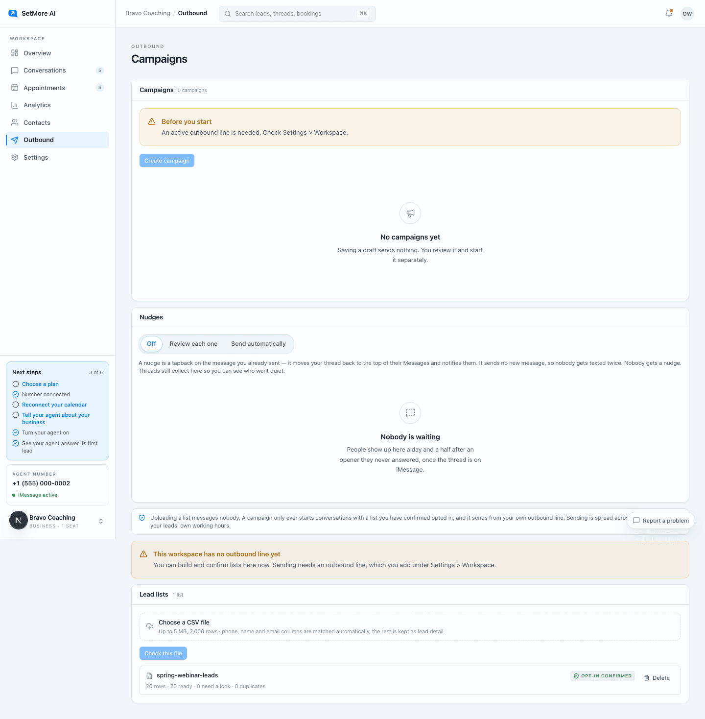The height and width of the screenshot is (719, 705).
Task: Open the OW user avatar menu
Action: [x=687, y=14]
